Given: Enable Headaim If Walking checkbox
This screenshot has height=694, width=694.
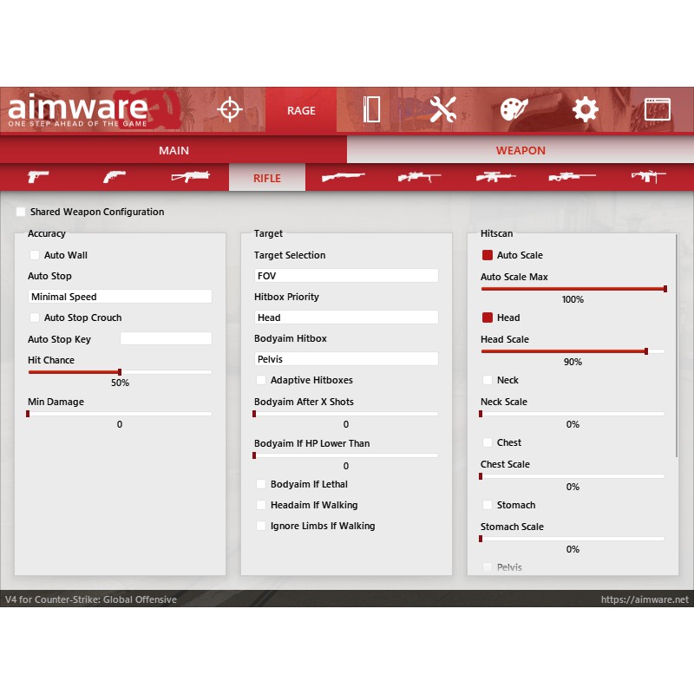Looking at the screenshot, I should coord(261,505).
